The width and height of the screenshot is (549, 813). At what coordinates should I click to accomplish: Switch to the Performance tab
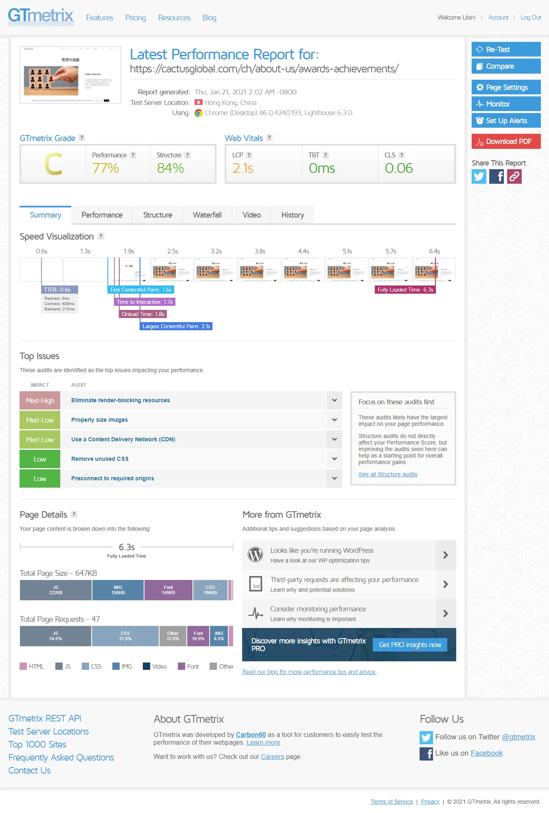pos(102,215)
